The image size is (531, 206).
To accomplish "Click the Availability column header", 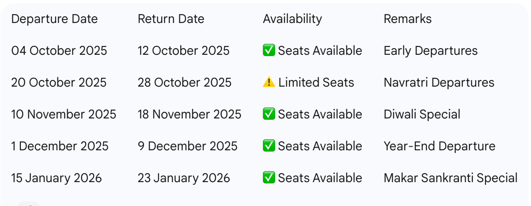I will [x=292, y=19].
